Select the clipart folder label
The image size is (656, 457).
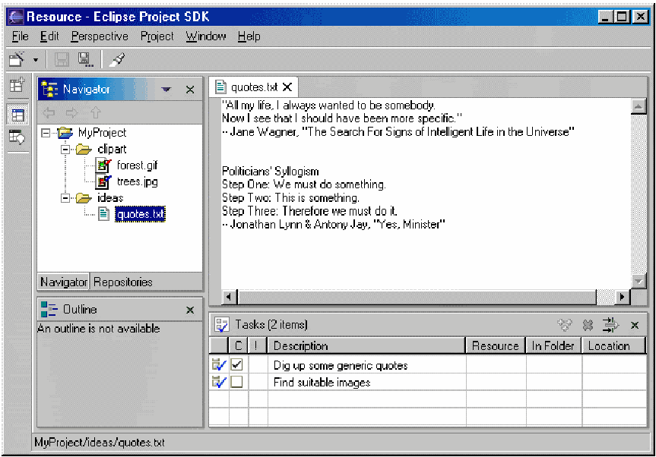click(112, 149)
